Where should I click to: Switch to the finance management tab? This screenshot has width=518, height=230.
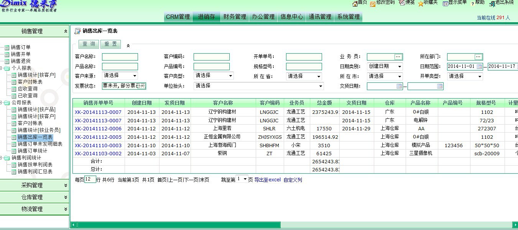point(235,17)
